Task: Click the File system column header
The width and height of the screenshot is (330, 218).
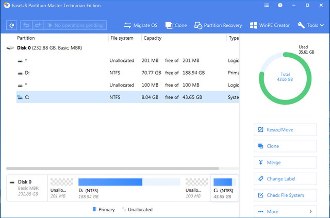Action: [x=122, y=38]
